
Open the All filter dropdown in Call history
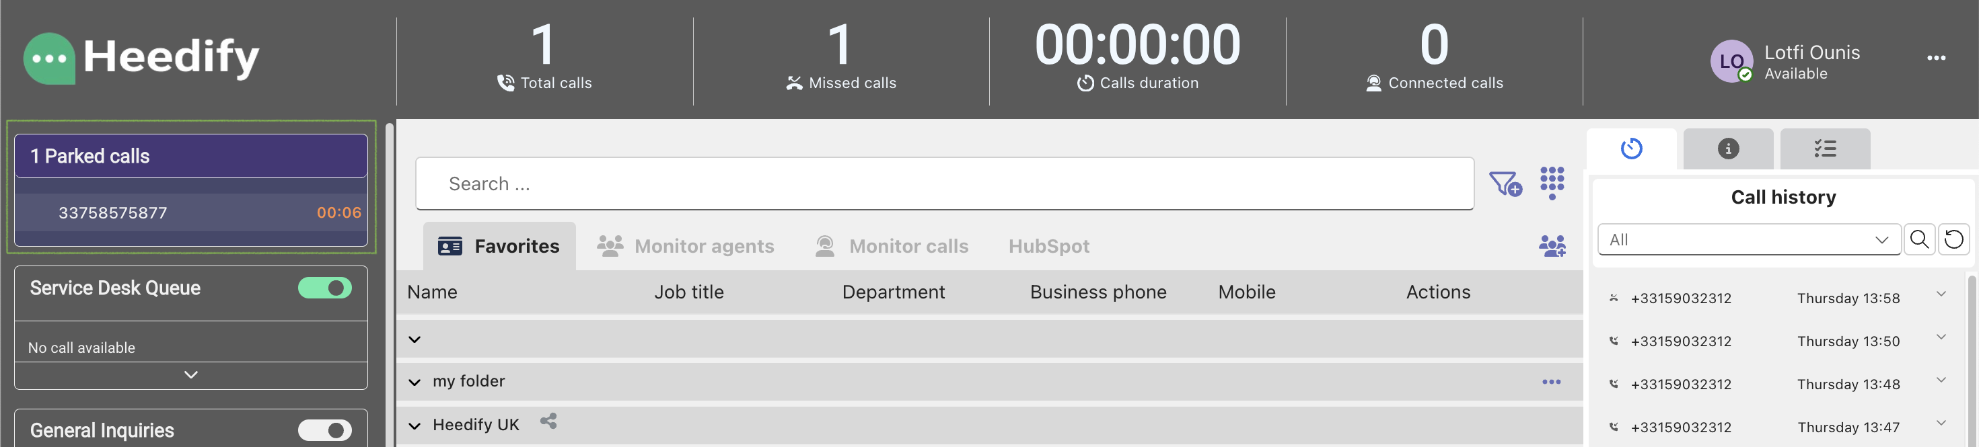pos(1748,239)
